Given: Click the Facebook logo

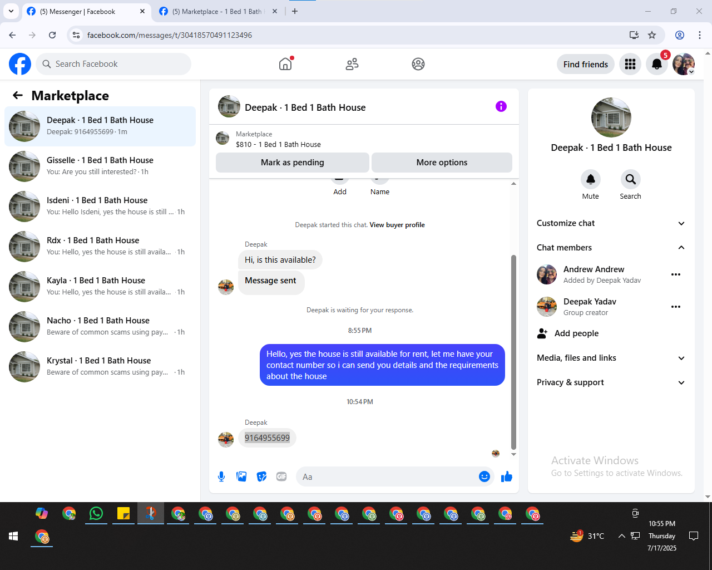Looking at the screenshot, I should [x=20, y=64].
